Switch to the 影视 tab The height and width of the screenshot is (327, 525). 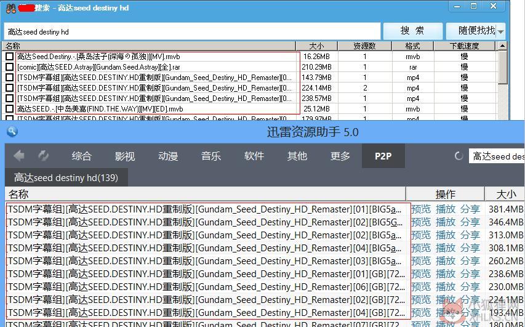[124, 156]
